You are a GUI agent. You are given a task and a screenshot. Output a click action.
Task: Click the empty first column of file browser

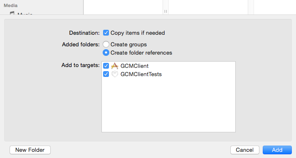coord(123,7)
